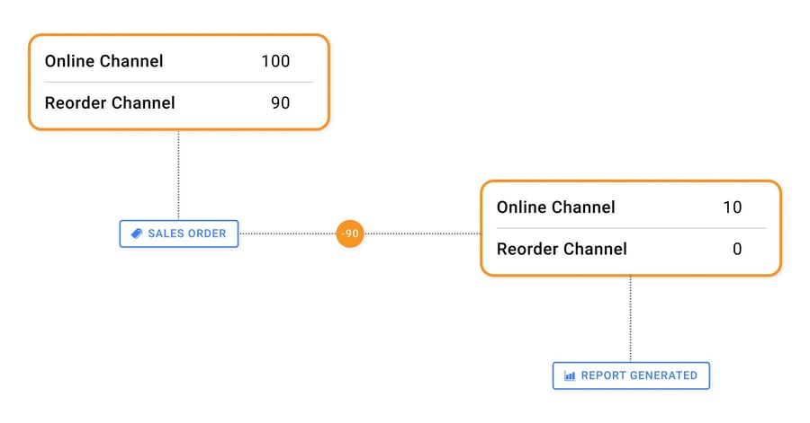
Task: Click dotted line between Sales Order and -90
Action: (286, 234)
